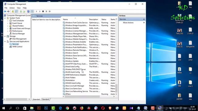Click down arrow of services vertical scrollbar
Screen dimensions: 198x111
coord(116,94)
